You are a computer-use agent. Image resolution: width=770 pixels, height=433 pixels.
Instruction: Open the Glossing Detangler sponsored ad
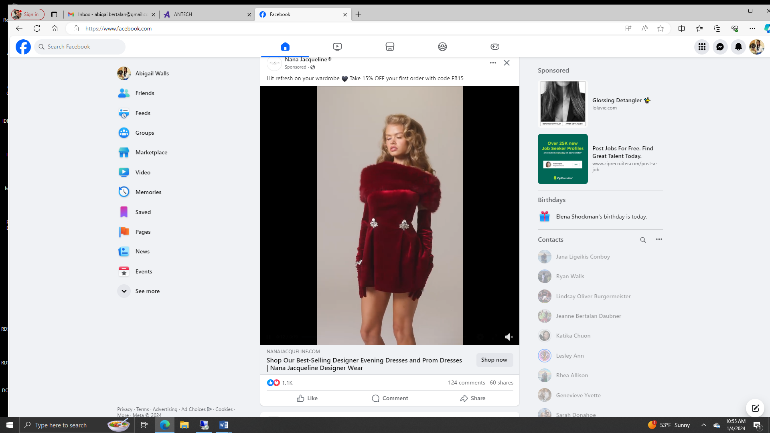(x=600, y=104)
